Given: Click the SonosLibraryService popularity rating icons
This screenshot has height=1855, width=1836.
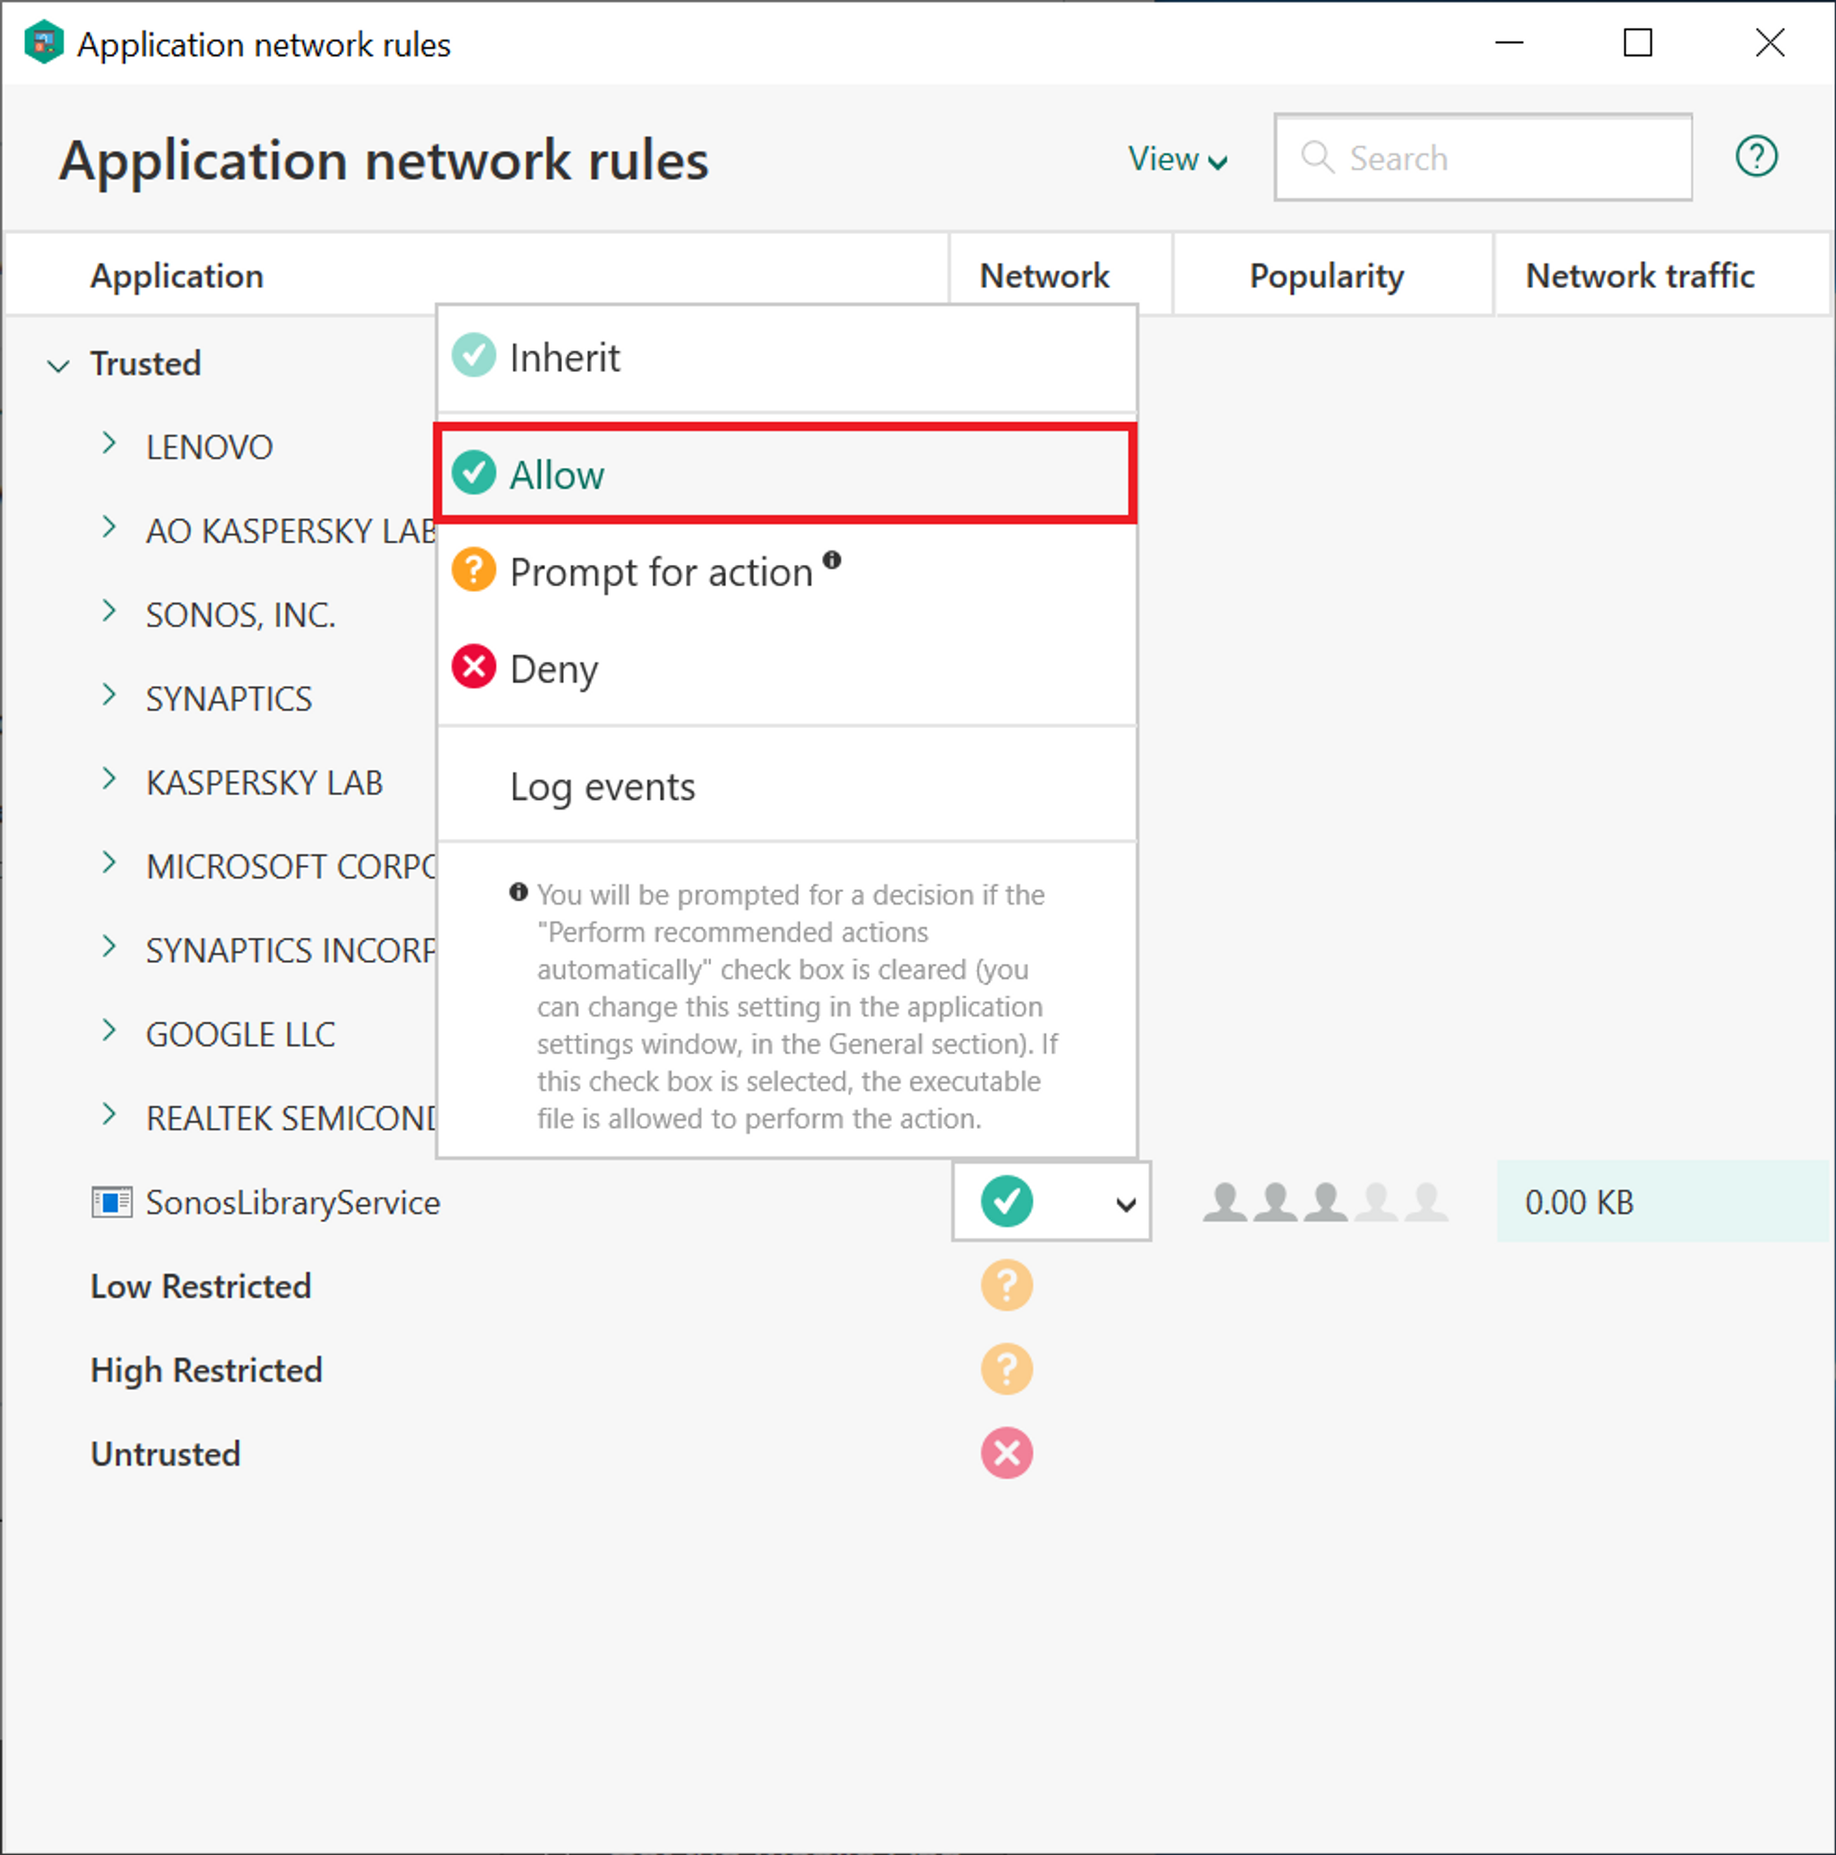Looking at the screenshot, I should (1325, 1202).
